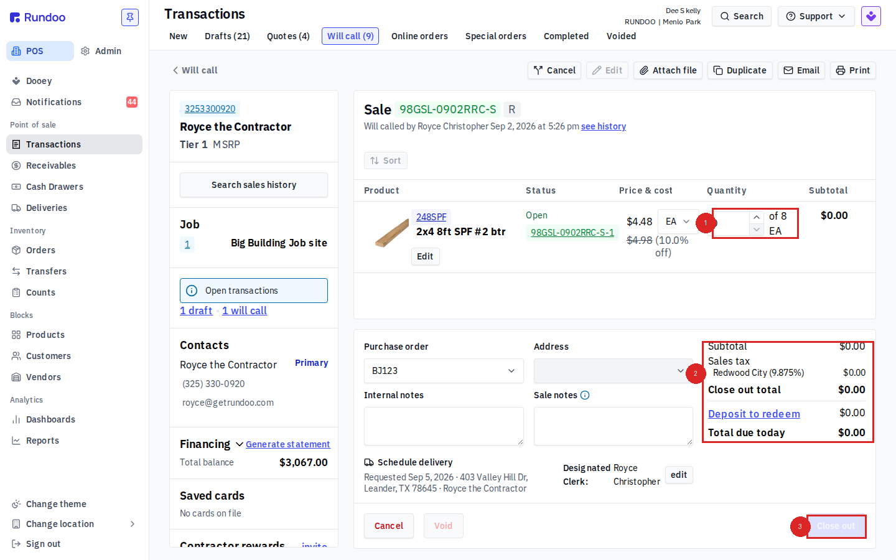Open Reports analytics

pos(42,441)
